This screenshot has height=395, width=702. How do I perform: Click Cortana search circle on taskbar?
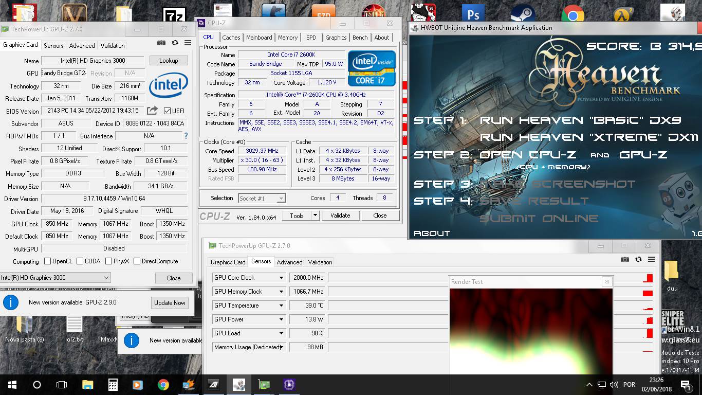point(36,385)
